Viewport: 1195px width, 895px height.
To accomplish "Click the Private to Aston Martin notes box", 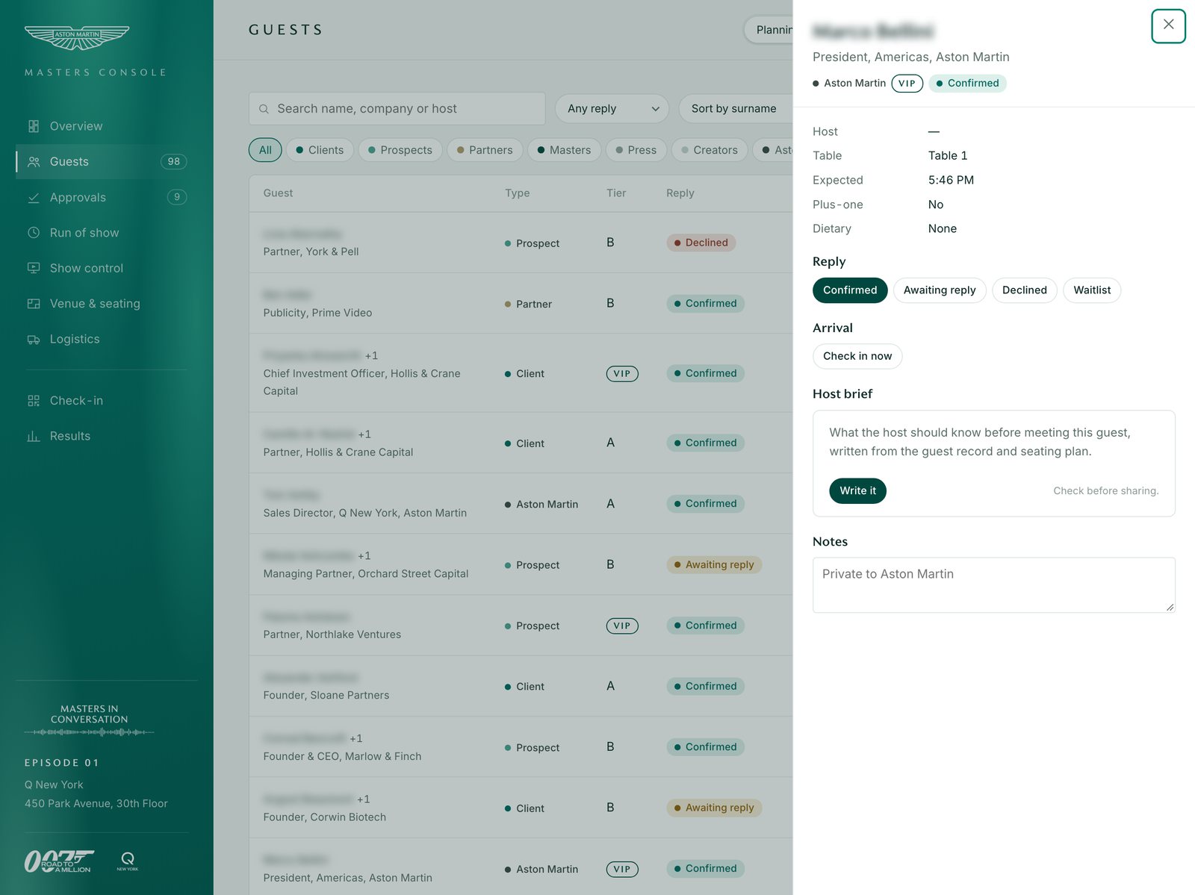I will pos(993,585).
